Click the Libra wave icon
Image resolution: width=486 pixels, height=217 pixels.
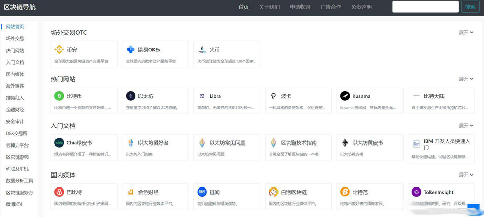202,96
